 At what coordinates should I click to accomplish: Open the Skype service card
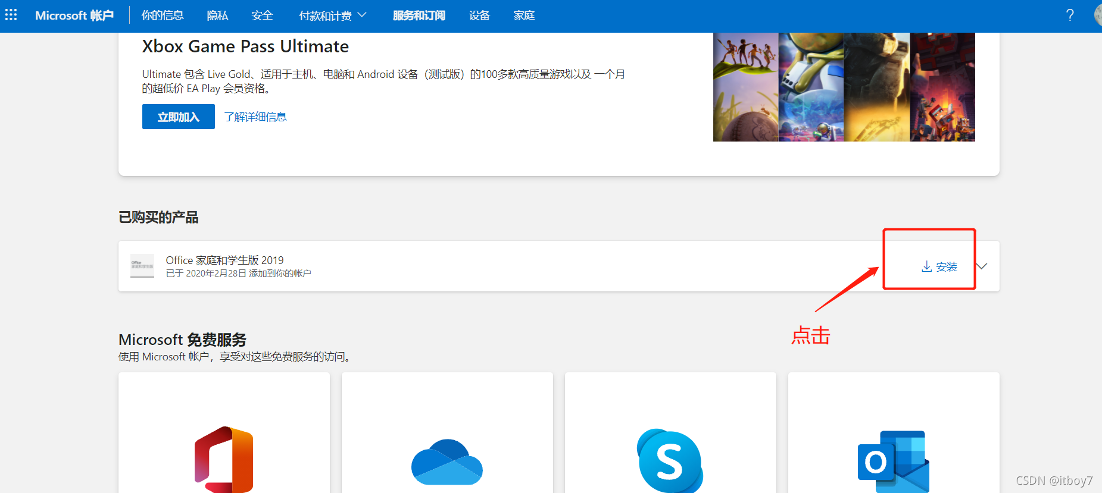[670, 432]
